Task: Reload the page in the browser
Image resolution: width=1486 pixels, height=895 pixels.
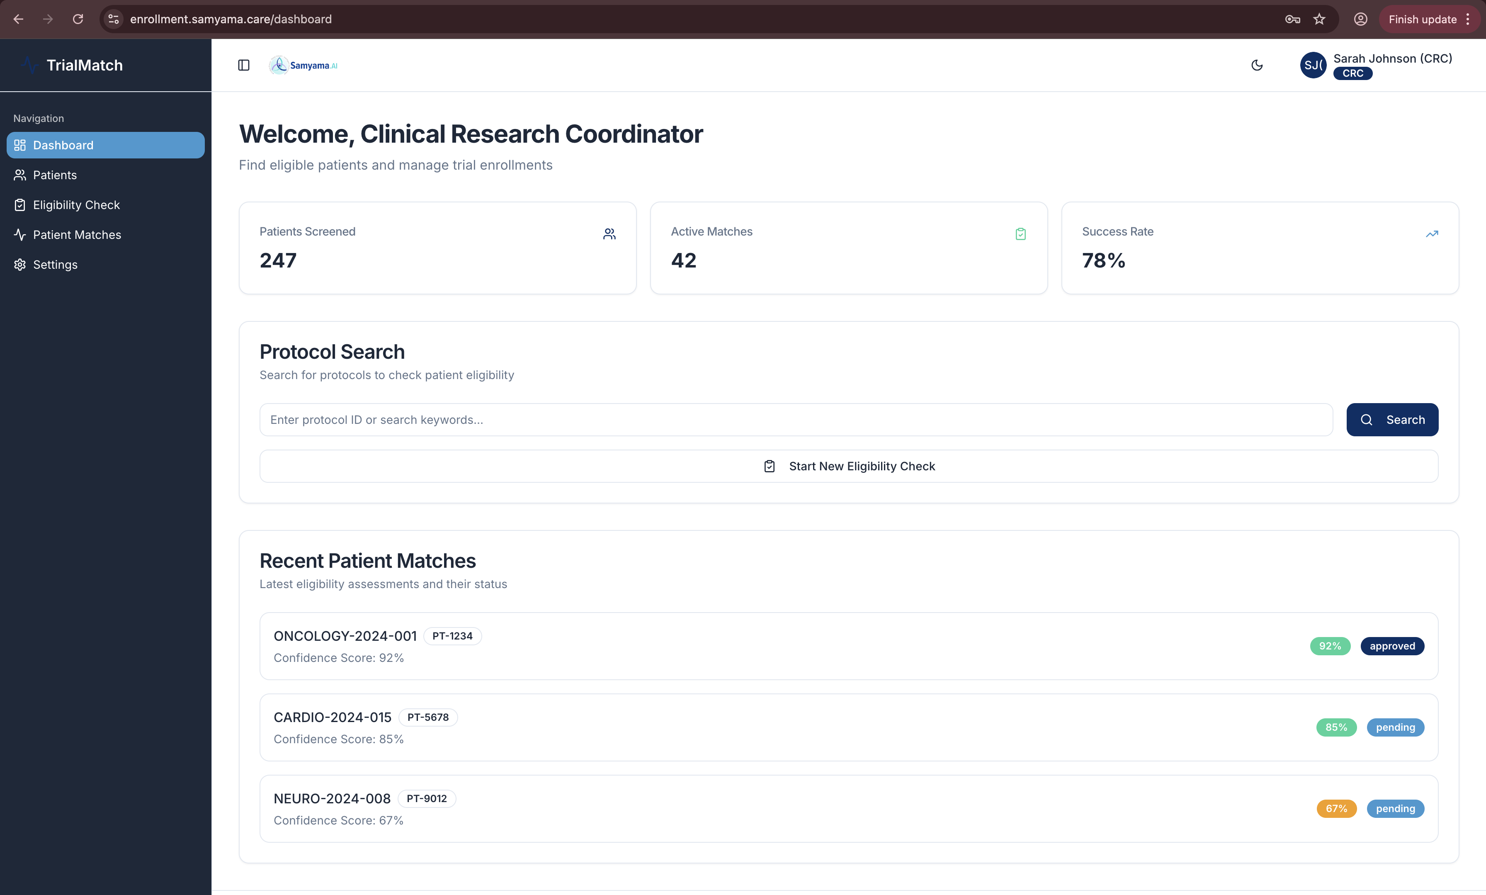Action: click(78, 19)
